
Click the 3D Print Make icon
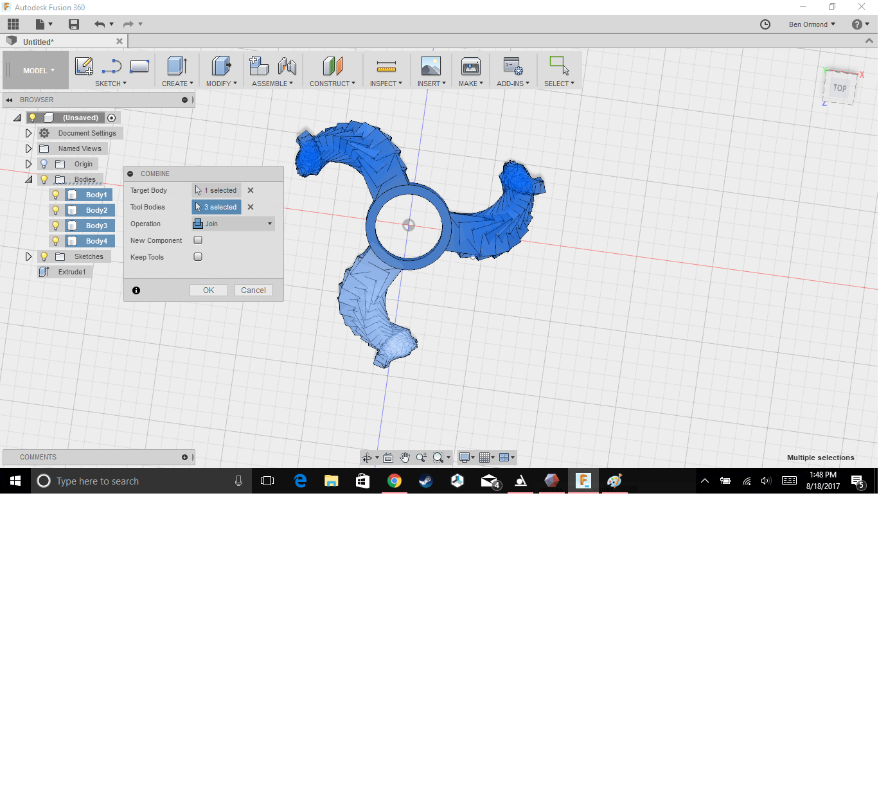point(470,66)
